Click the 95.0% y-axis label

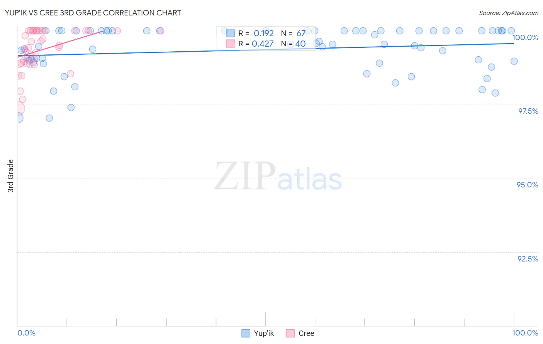tap(528, 185)
